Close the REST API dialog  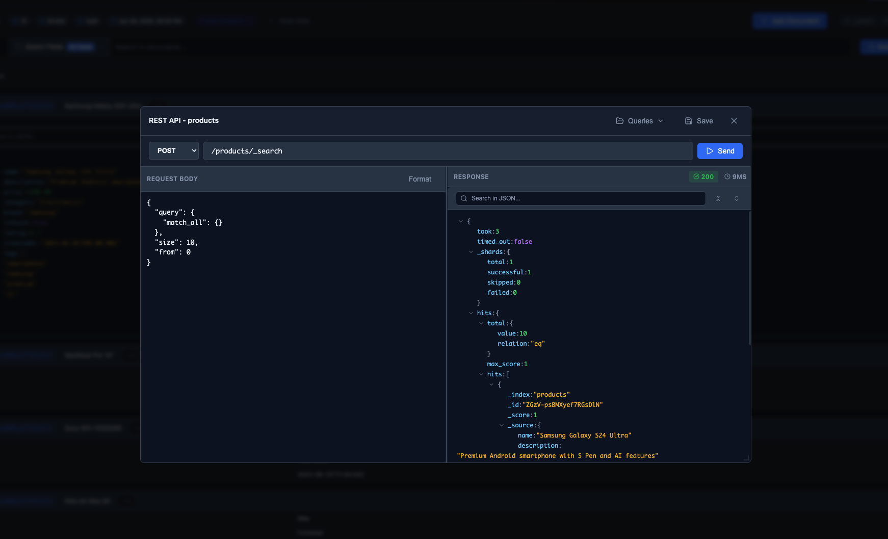[734, 121]
